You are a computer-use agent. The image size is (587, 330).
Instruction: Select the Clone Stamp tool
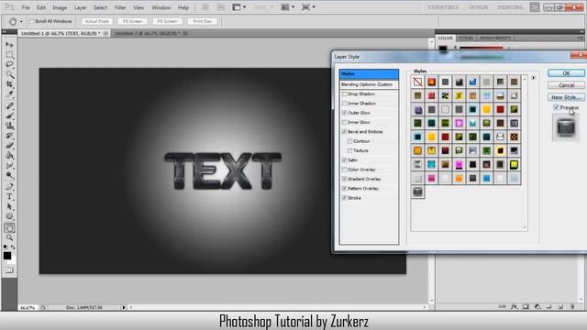[x=9, y=126]
